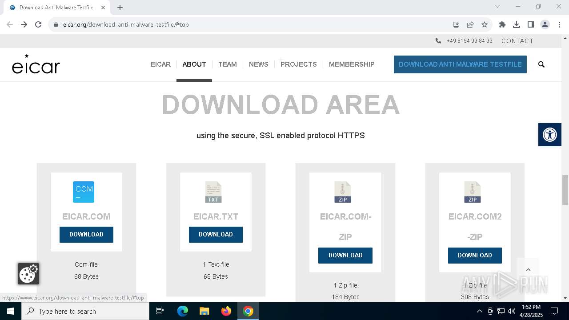Click the website search magnifier icon
Image resolution: width=569 pixels, height=320 pixels.
click(x=541, y=64)
